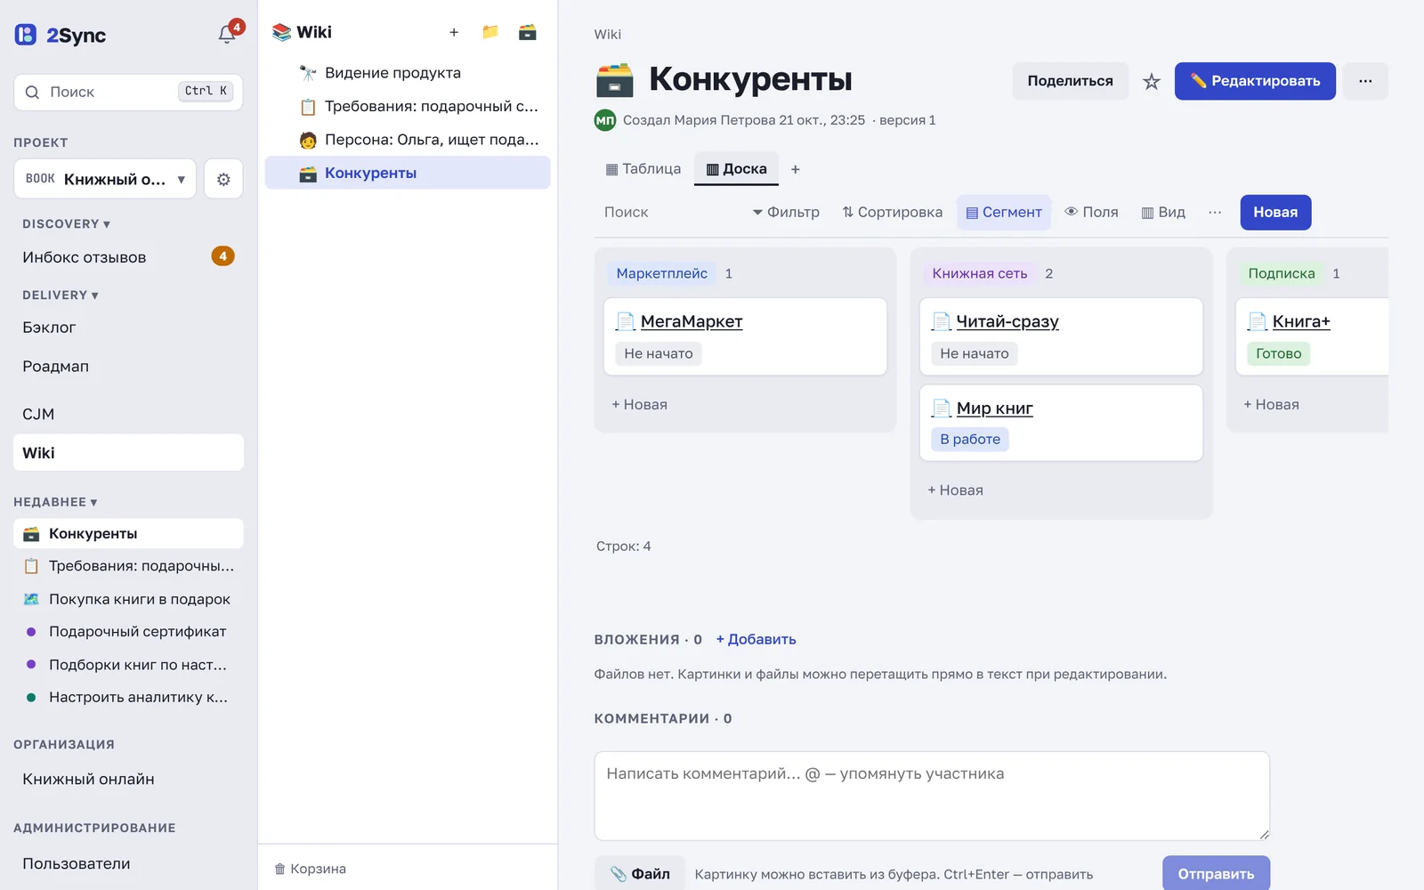Add a new wiki page with plus
1424x890 pixels.
(454, 32)
